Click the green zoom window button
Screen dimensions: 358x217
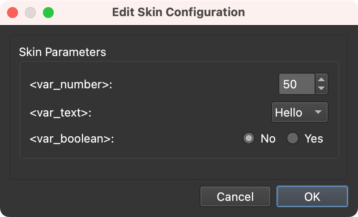[48, 12]
